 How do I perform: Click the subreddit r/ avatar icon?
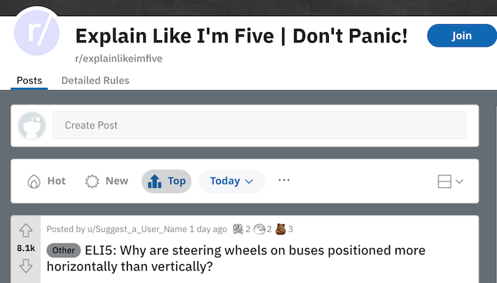[37, 32]
